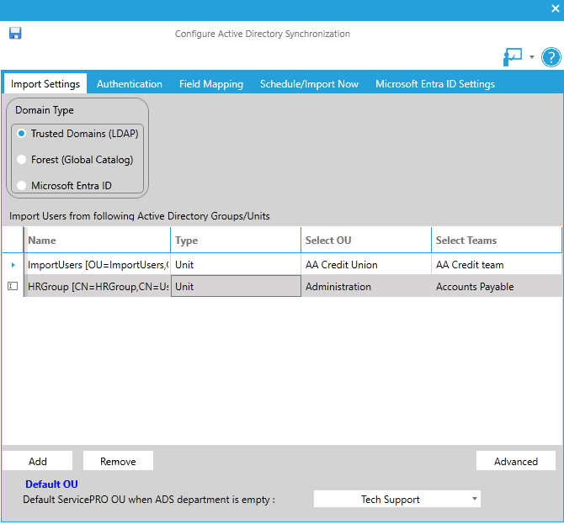Screen dimensions: 564x524
Task: Open the Advanced settings button
Action: pos(516,461)
